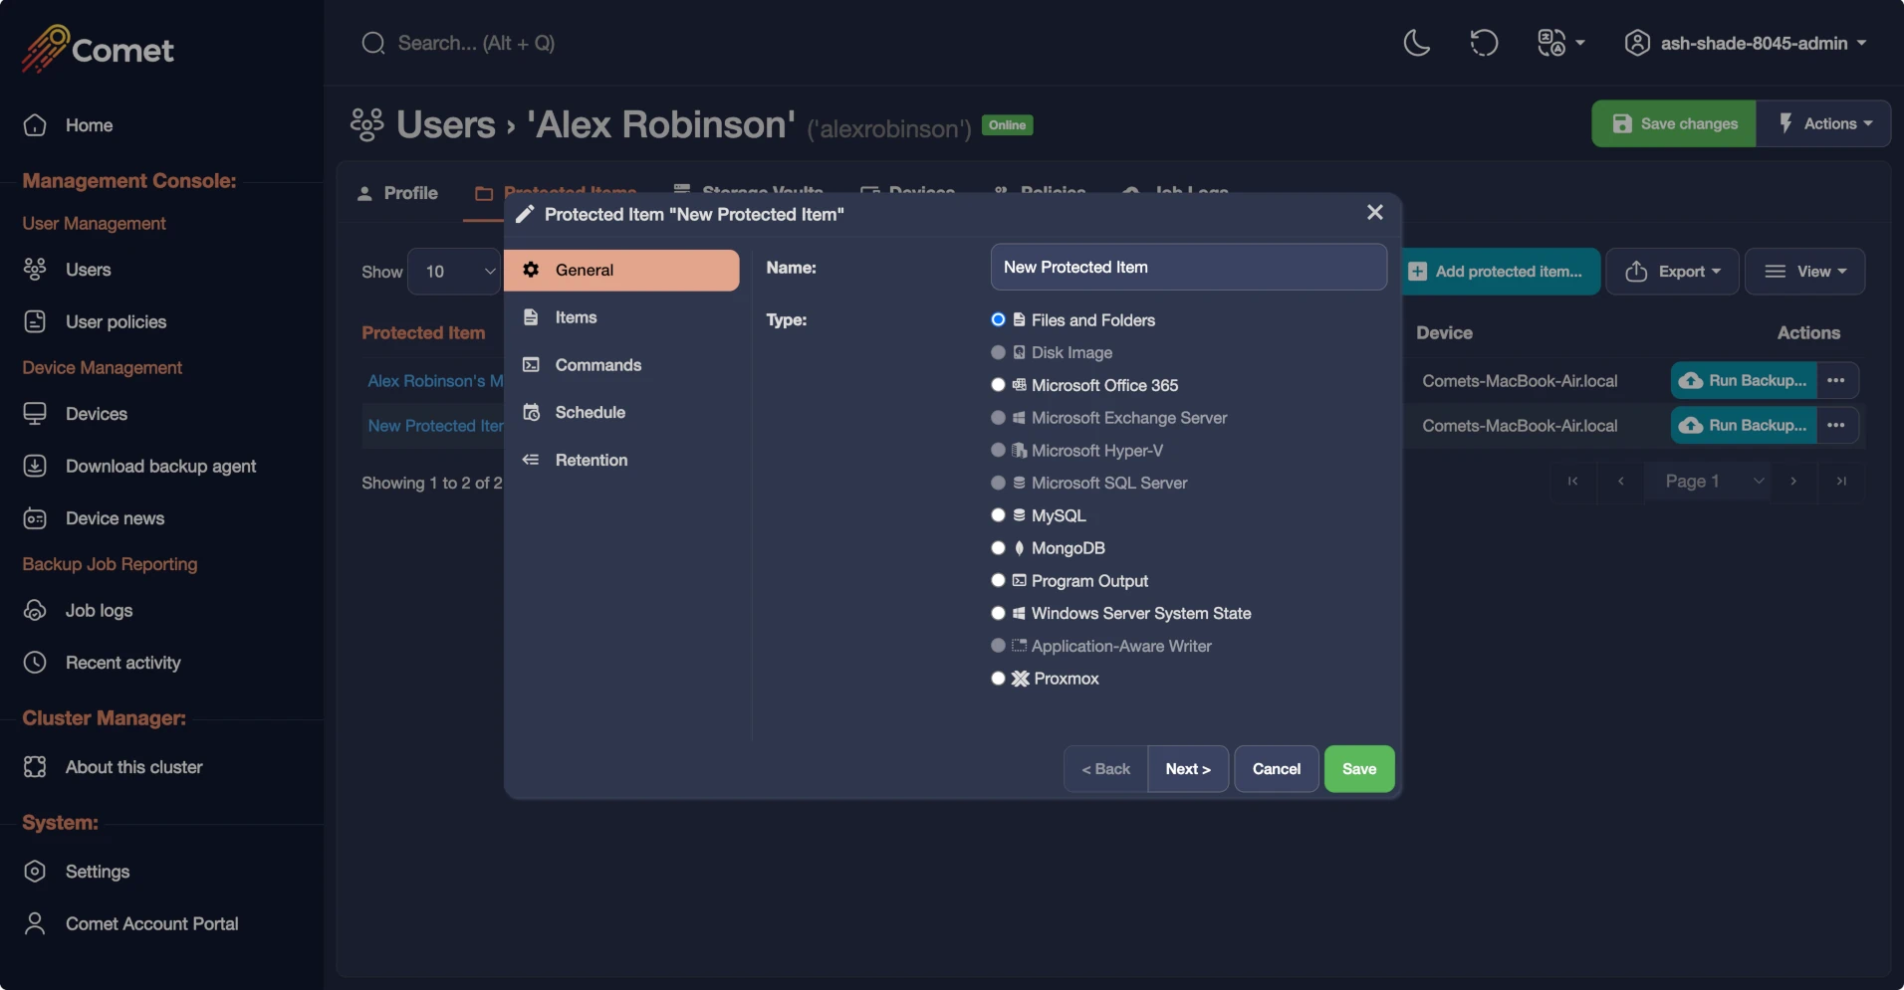Open more options for second device row
1904x990 pixels.
tap(1837, 425)
